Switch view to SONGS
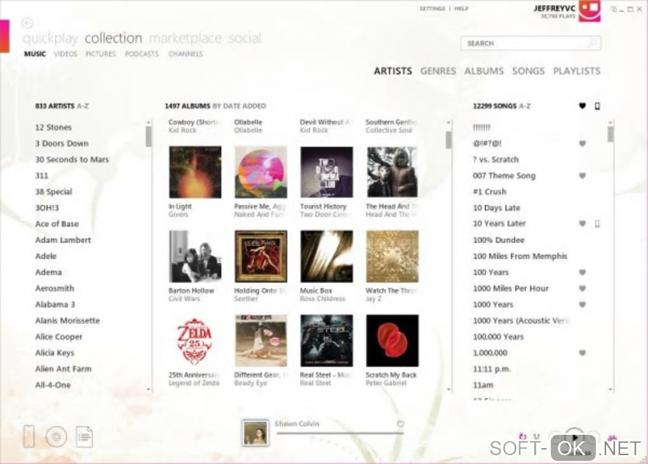The height and width of the screenshot is (464, 648). [529, 71]
